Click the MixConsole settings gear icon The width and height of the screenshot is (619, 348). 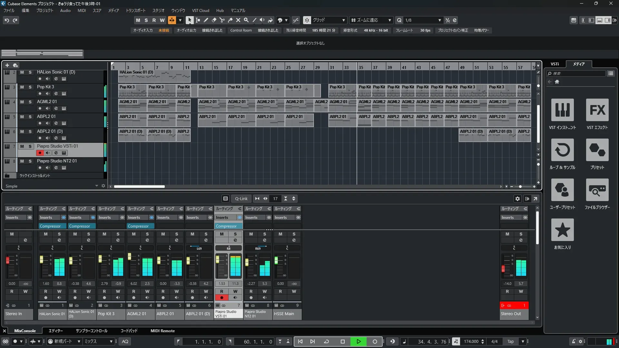tap(517, 198)
